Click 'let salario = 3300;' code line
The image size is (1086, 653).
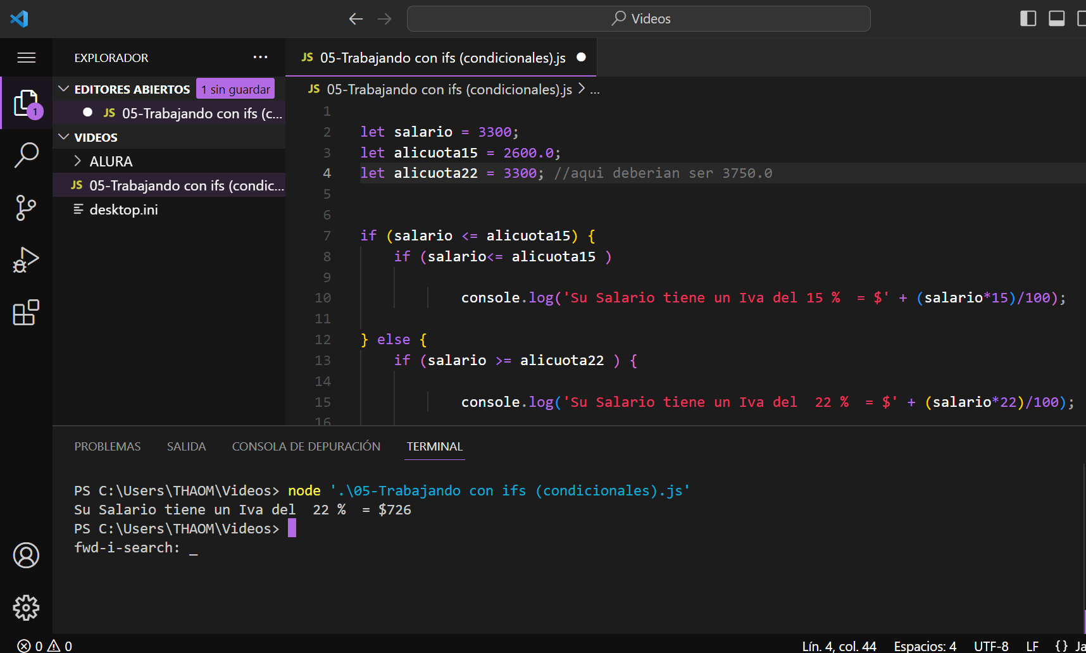439,132
